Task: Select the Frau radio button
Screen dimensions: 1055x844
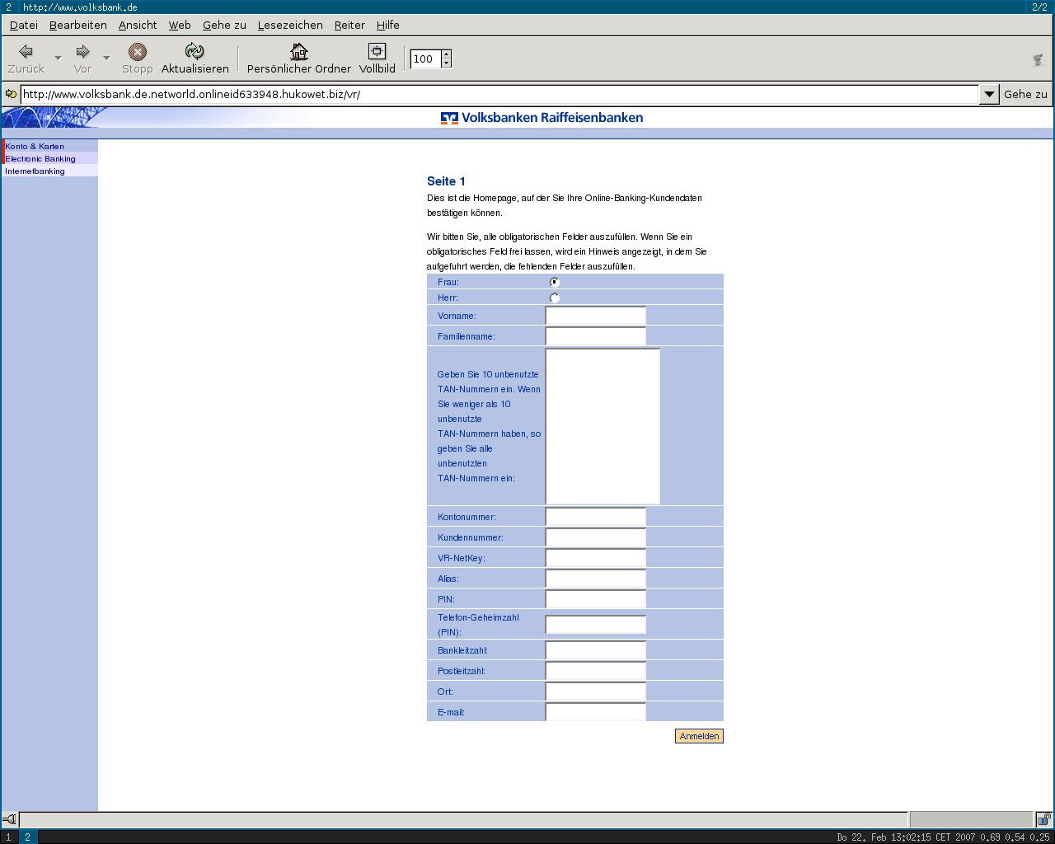Action: (555, 282)
